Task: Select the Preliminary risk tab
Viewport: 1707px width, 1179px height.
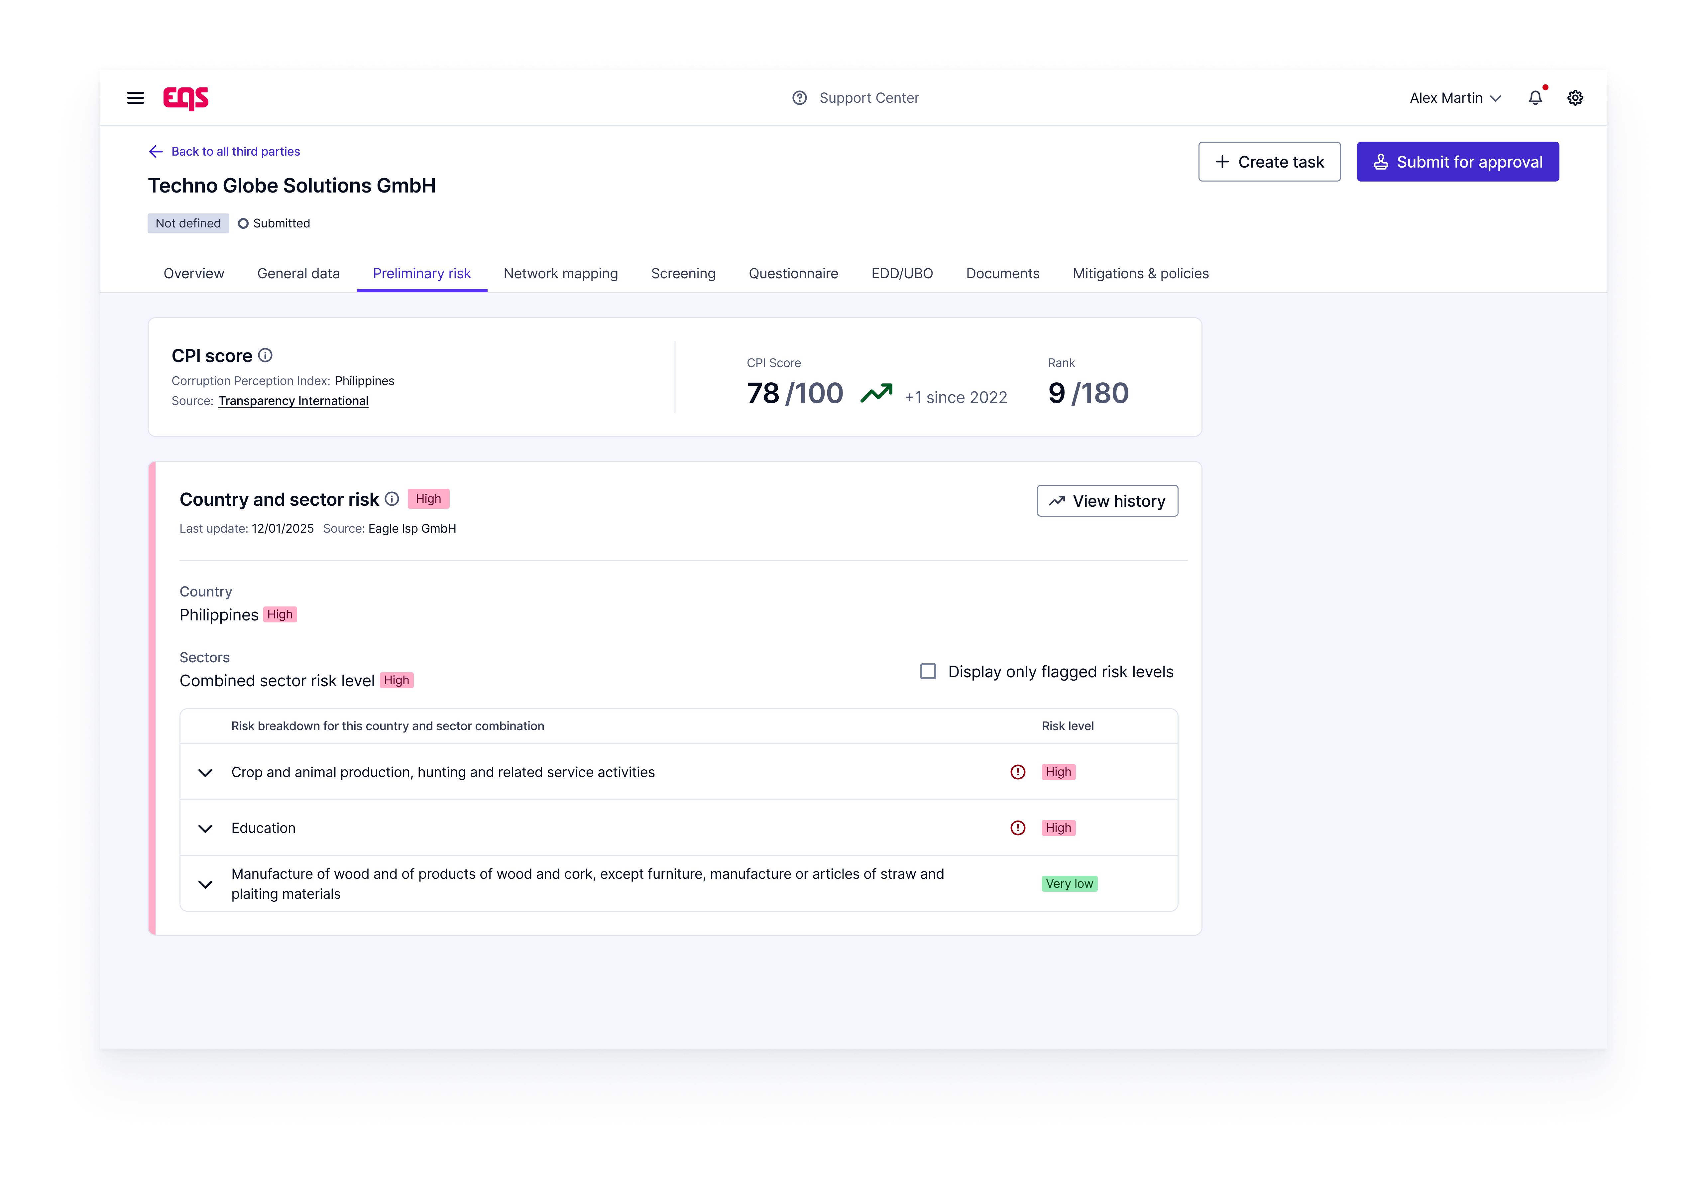Action: pyautogui.click(x=421, y=273)
